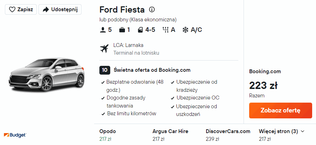
Task: Click the Ford Fiesta title heading
Action: click(122, 9)
